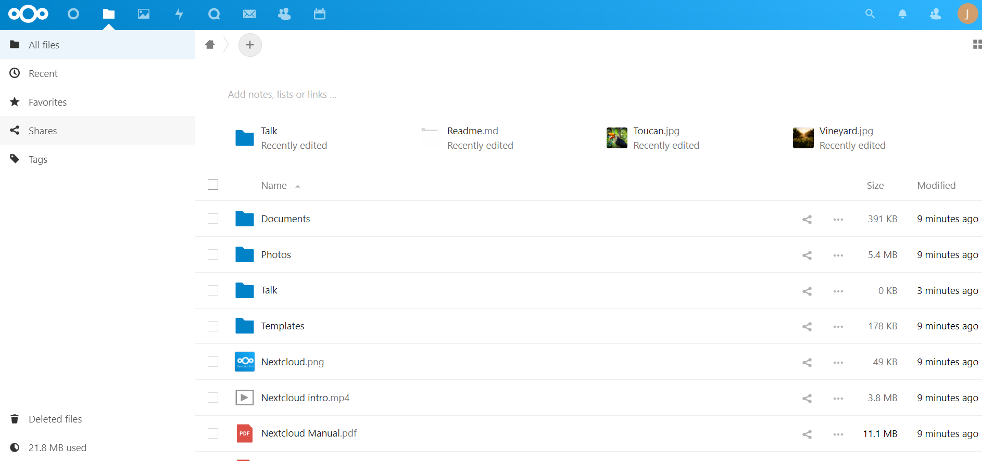This screenshot has height=461, width=982.
Task: Open more actions for Documents
Action: pos(838,220)
